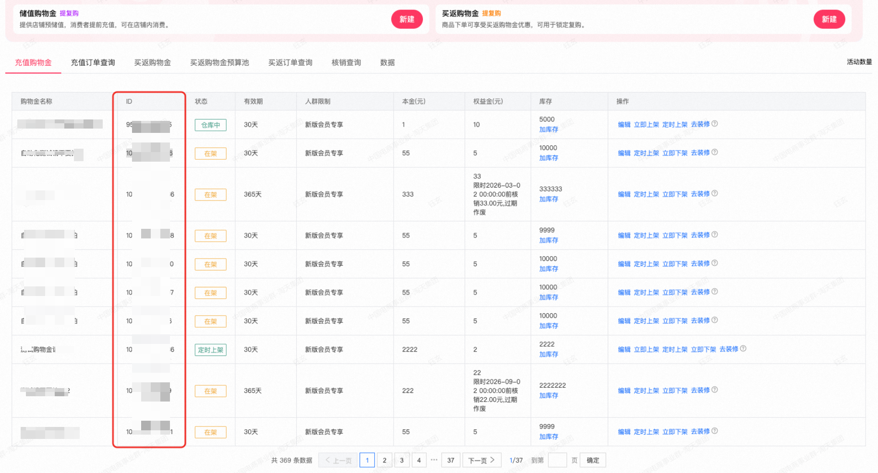Viewport: 878px width, 473px height.
Task: Click 立即上架 in the 2222 stock row
Action: (646, 350)
